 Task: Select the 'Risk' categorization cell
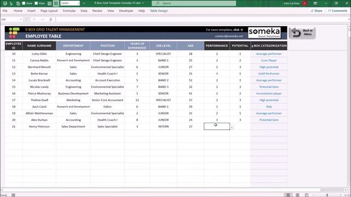269,107
